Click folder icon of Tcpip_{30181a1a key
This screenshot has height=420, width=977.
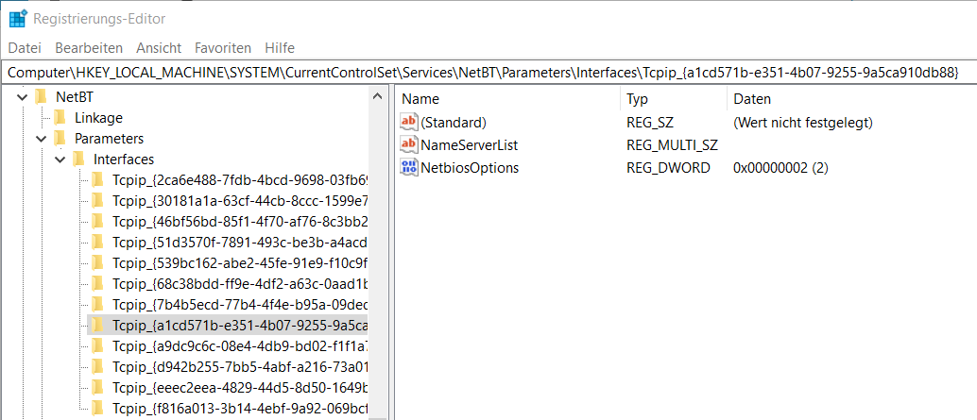[x=97, y=201]
